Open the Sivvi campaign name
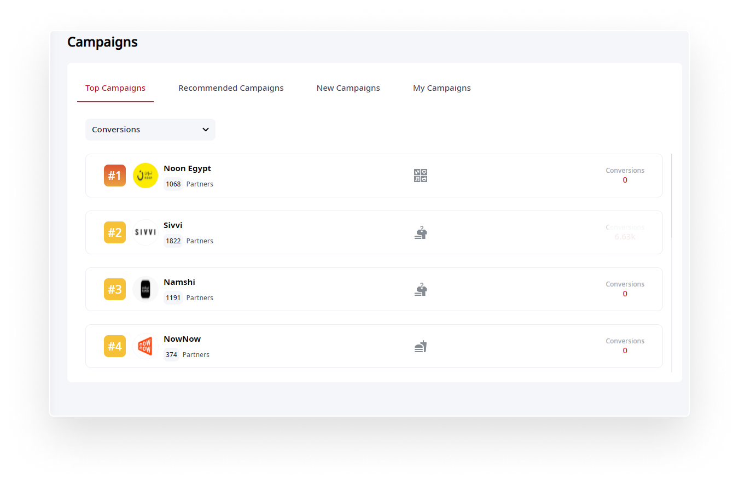739x485 pixels. click(x=173, y=225)
